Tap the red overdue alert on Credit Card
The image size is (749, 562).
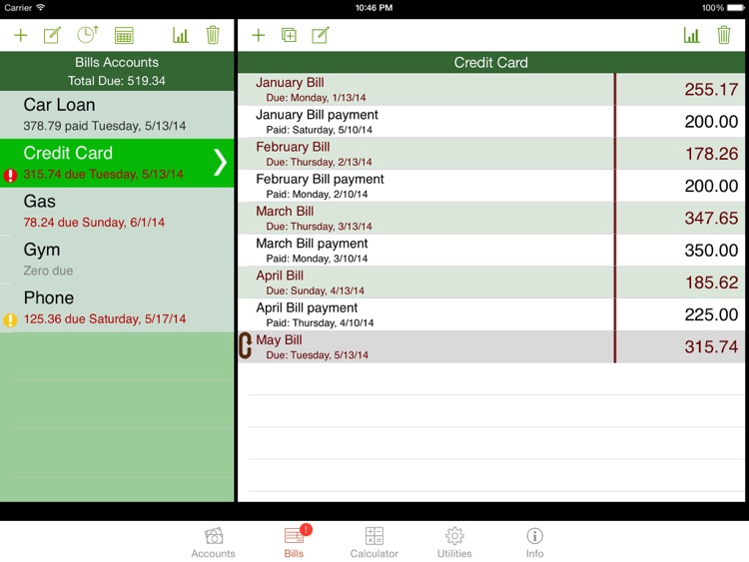[10, 176]
